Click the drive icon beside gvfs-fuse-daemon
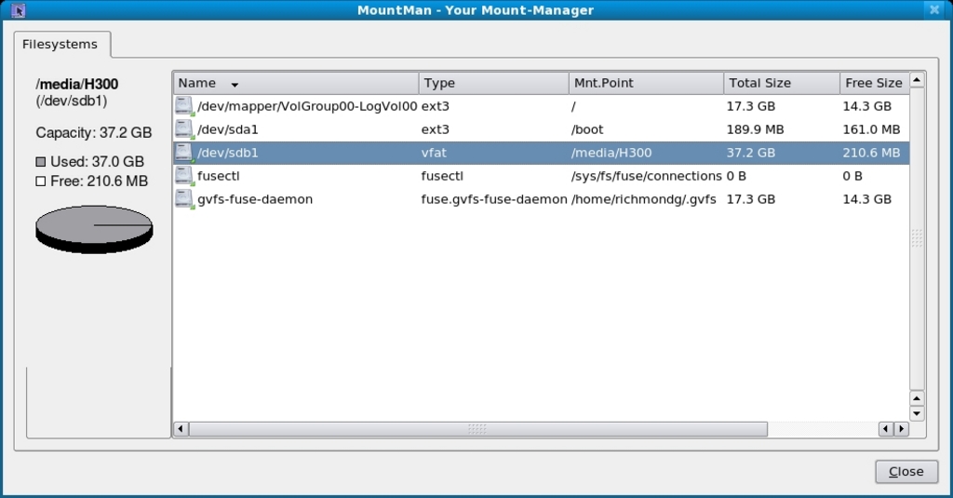Screen dimensions: 953x498 click(x=184, y=199)
